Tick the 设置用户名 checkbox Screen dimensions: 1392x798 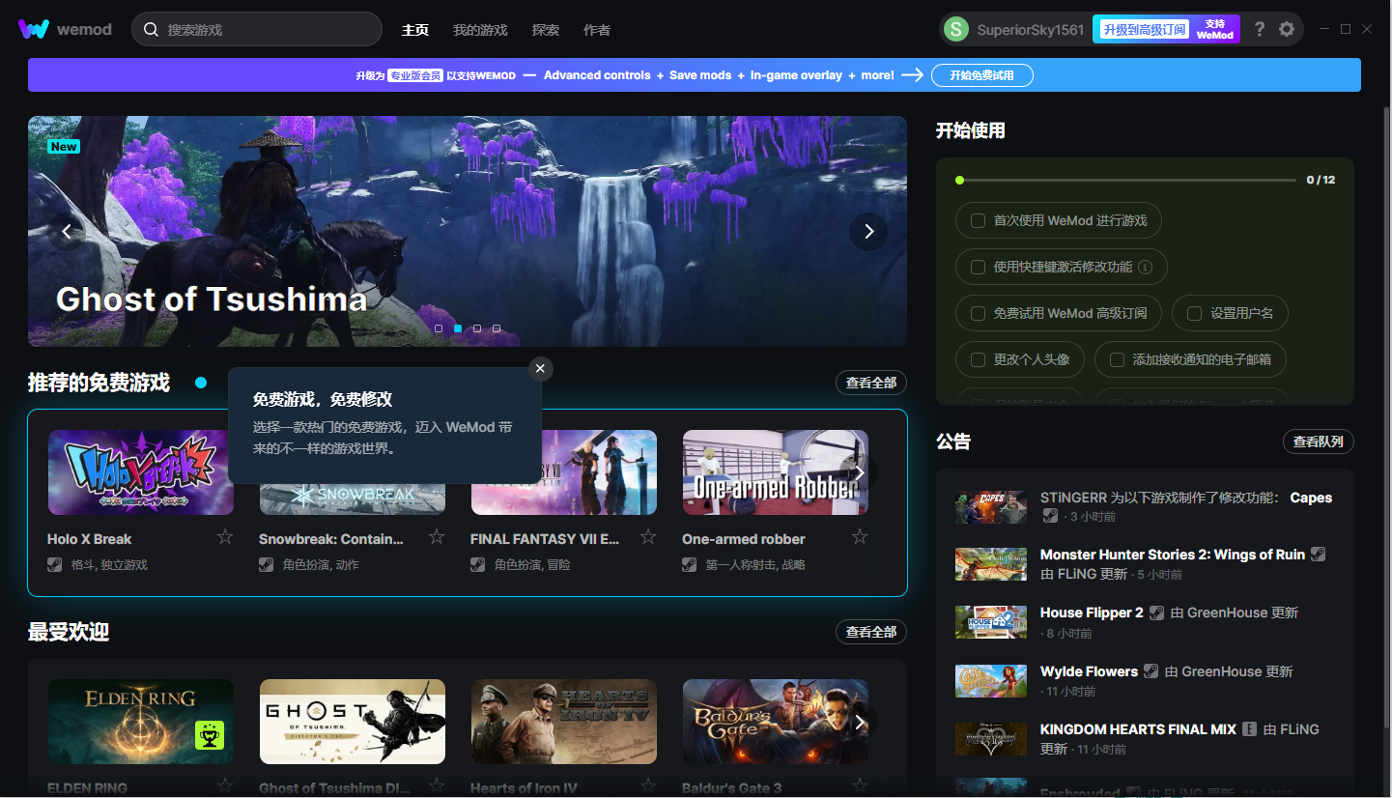tap(1194, 313)
